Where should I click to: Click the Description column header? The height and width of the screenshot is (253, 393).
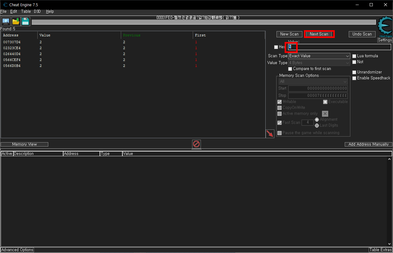(38, 154)
